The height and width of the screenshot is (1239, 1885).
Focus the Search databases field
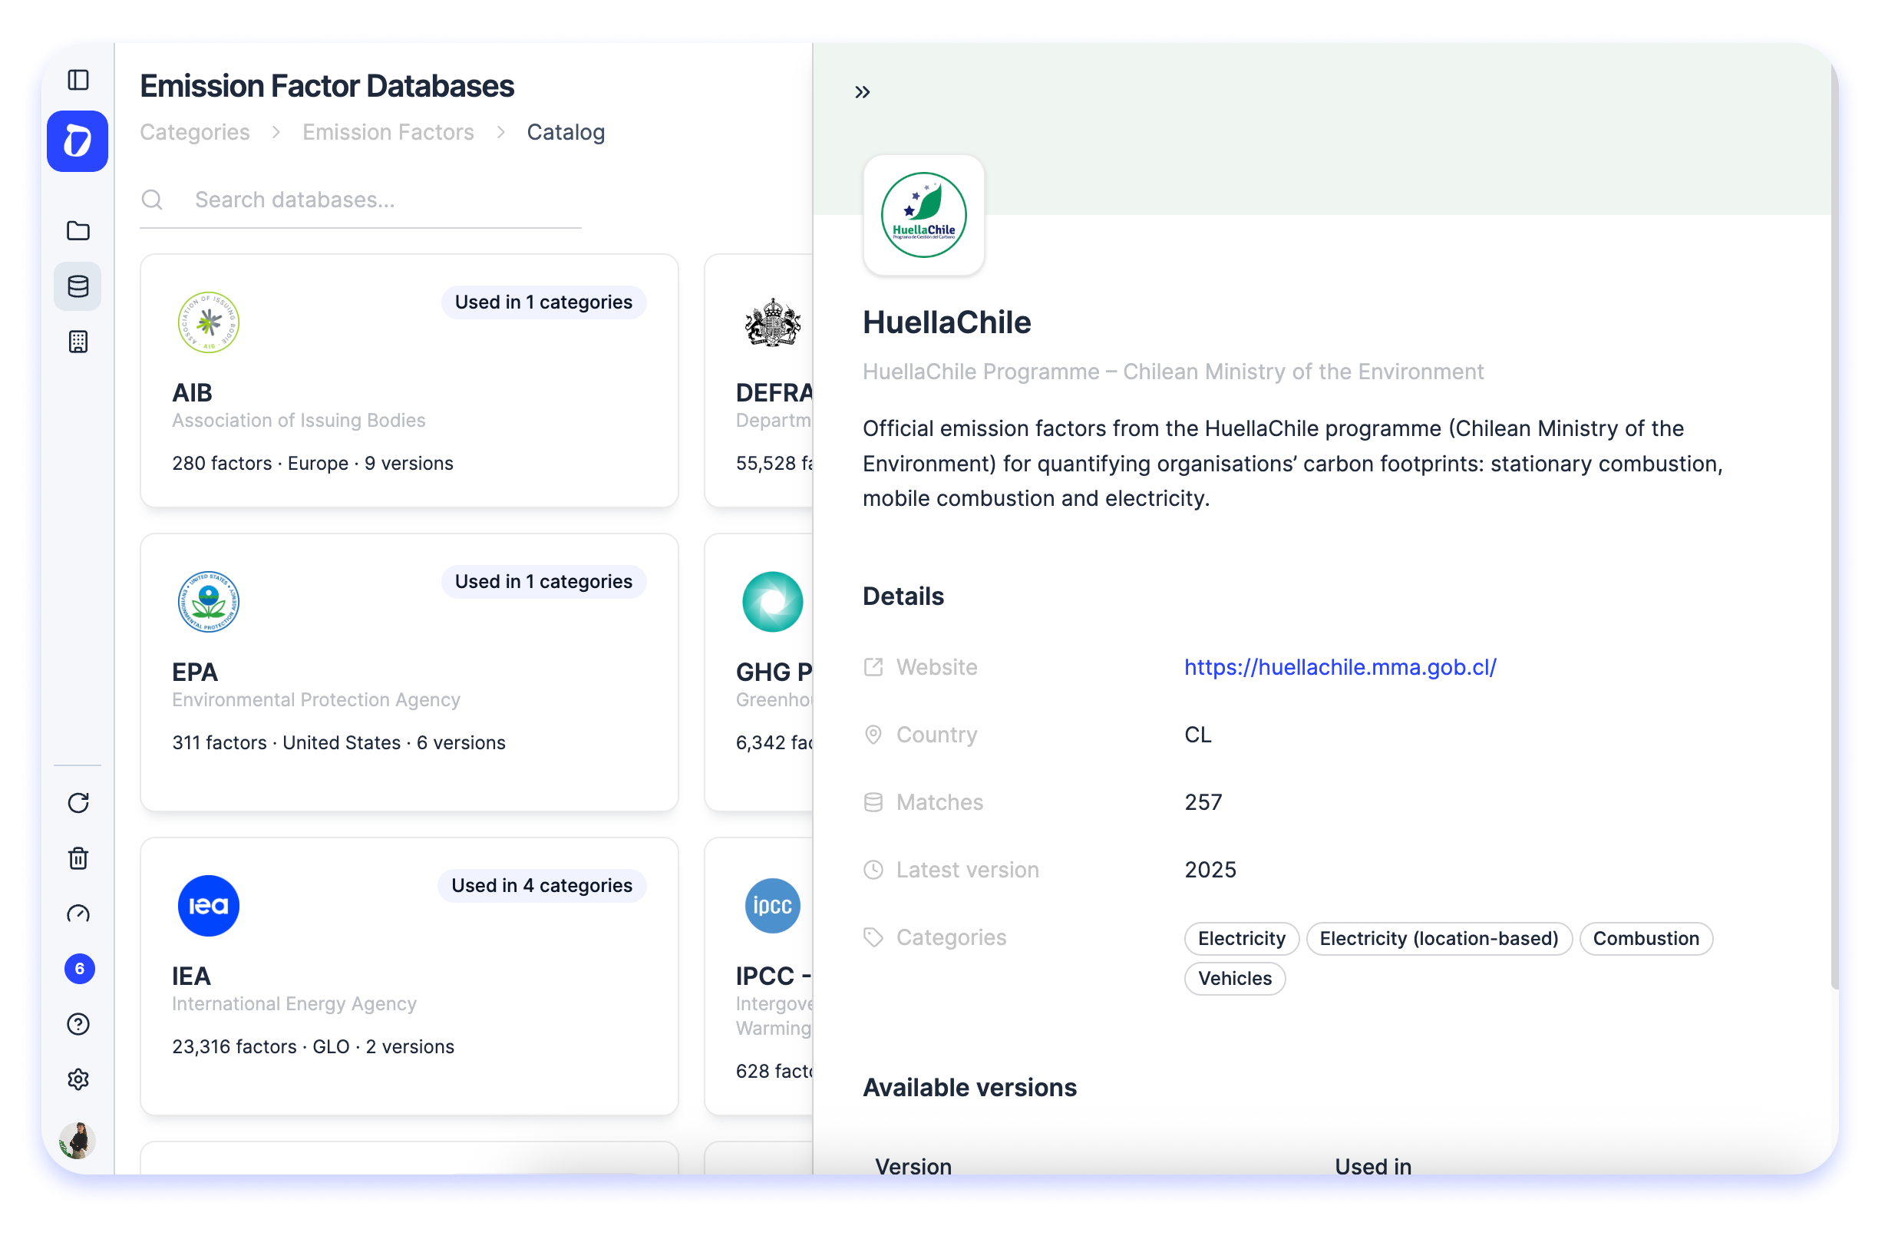(x=361, y=200)
